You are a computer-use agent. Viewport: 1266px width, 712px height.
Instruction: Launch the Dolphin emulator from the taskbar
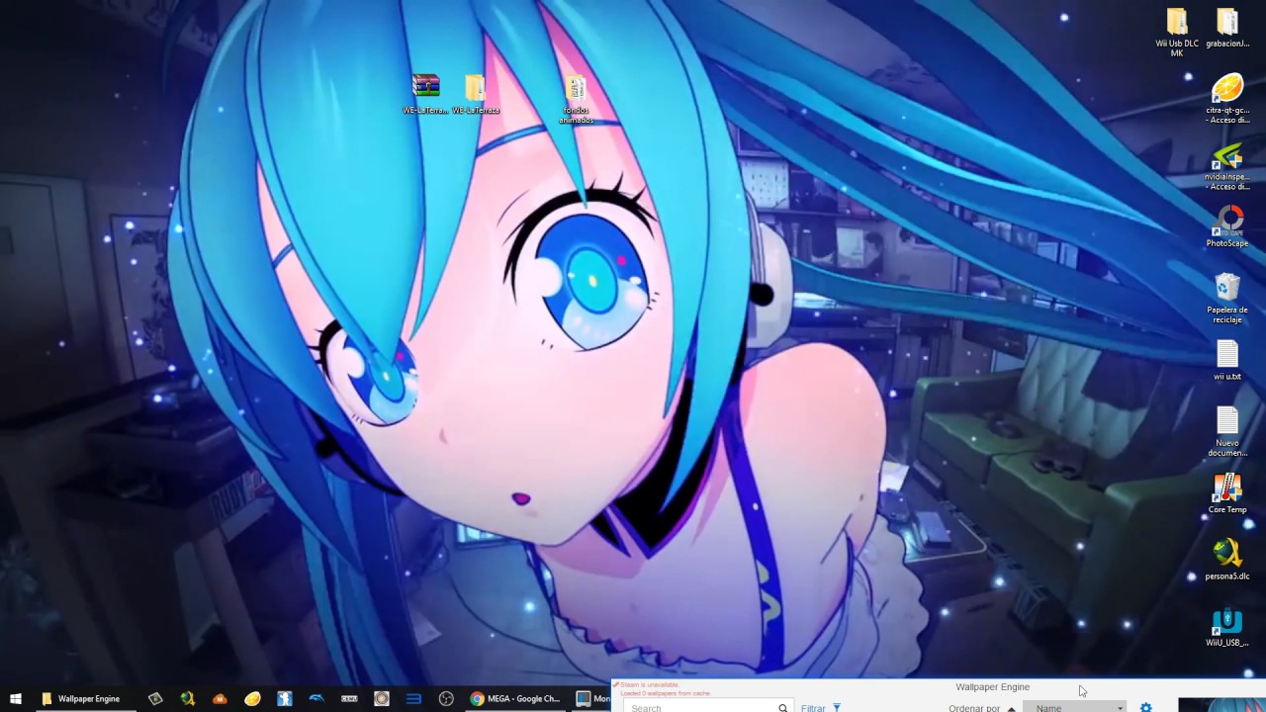click(x=316, y=699)
